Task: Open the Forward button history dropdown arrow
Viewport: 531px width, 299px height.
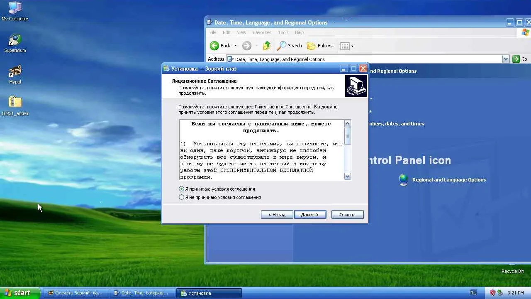Action: (256, 46)
